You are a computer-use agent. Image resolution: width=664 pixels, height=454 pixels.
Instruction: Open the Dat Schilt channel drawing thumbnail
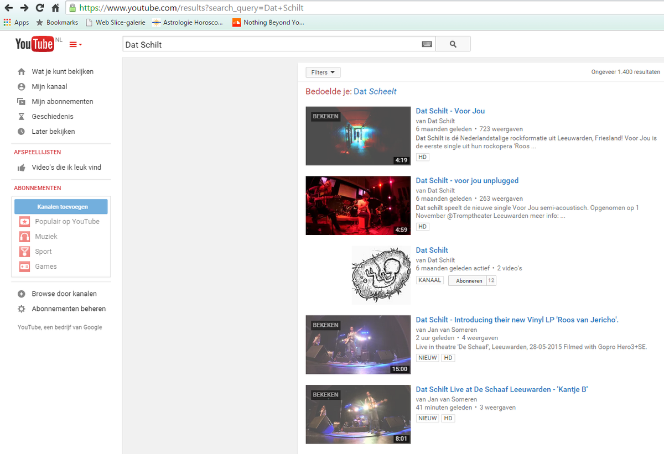[x=381, y=275]
